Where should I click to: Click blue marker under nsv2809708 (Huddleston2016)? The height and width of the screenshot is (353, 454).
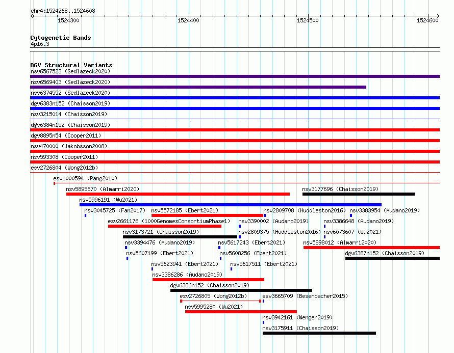coord(265,215)
